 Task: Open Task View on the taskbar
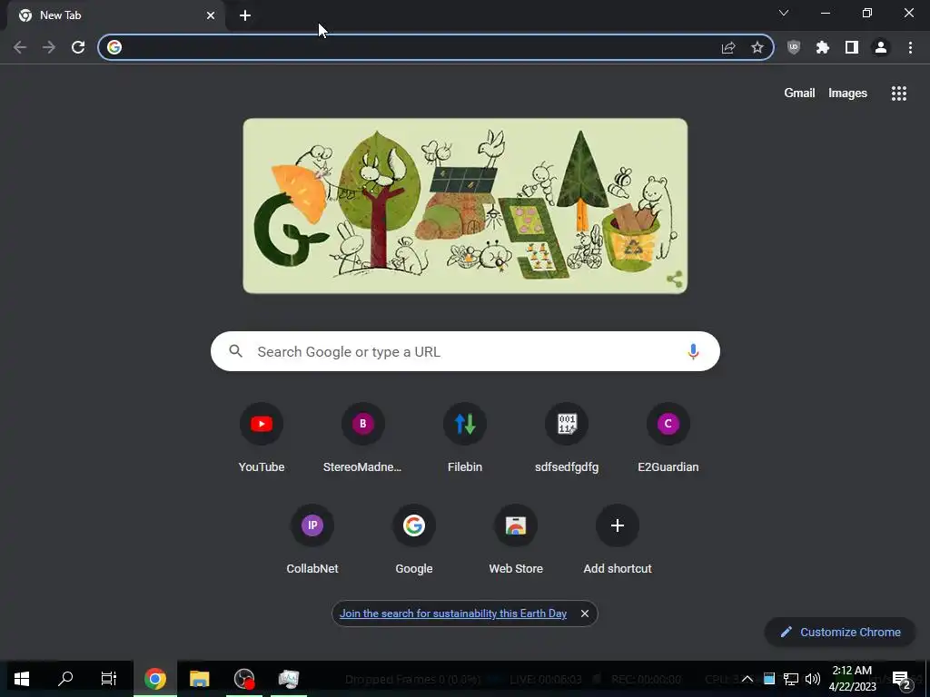(109, 679)
